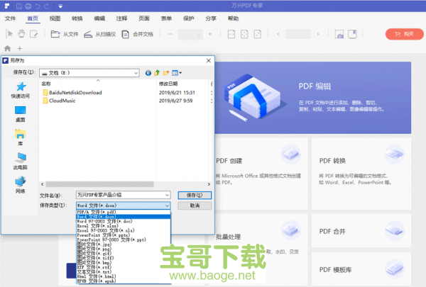Screen dimensions: 426x287
Task: Click the page number field
Action: point(298,34)
